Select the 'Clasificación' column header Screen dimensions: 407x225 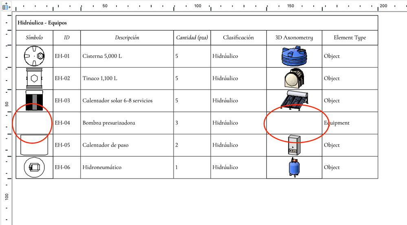click(x=238, y=37)
